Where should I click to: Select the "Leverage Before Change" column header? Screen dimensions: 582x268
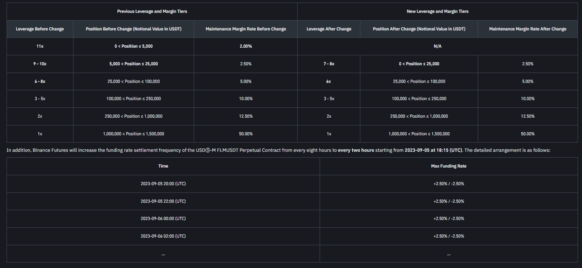40,29
